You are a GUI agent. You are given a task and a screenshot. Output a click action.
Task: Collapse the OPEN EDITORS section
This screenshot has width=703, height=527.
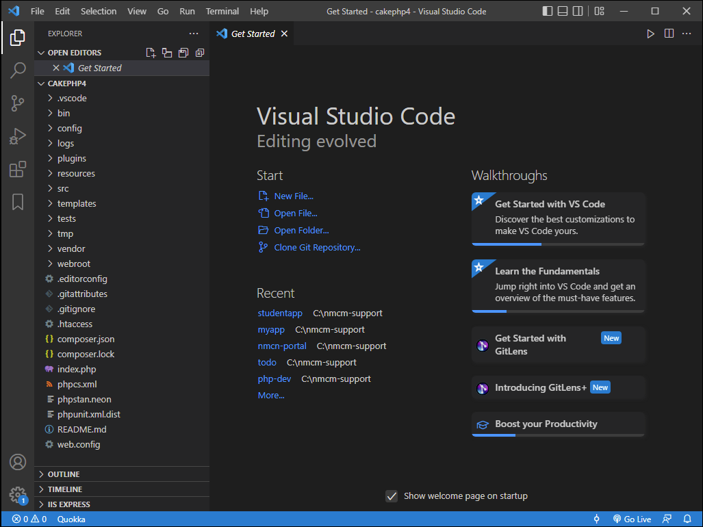[75, 53]
